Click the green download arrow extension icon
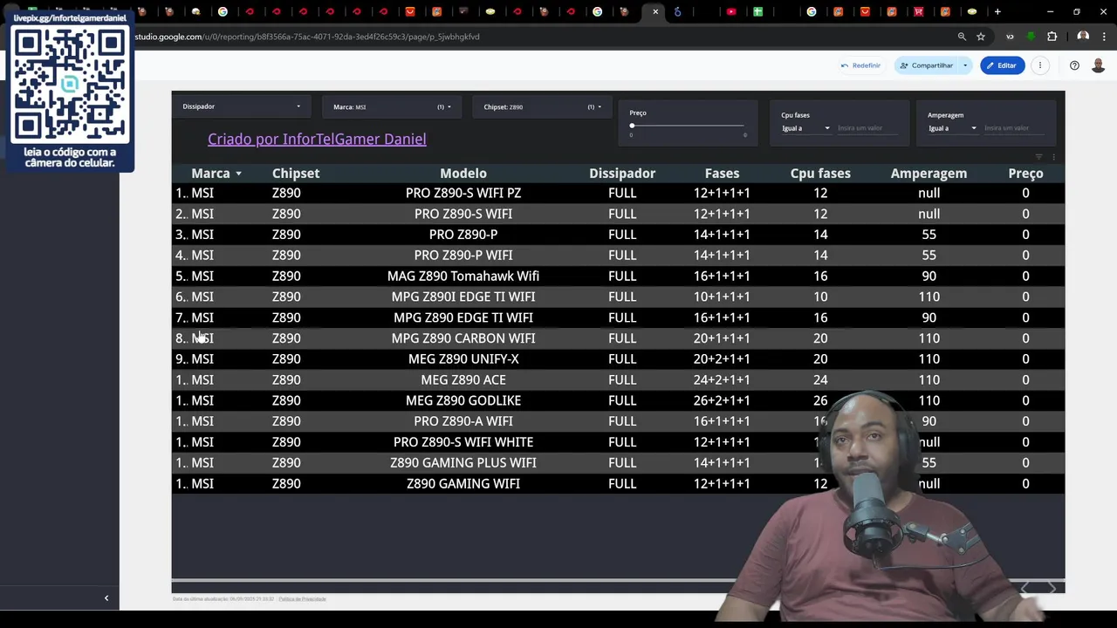 coord(1031,37)
